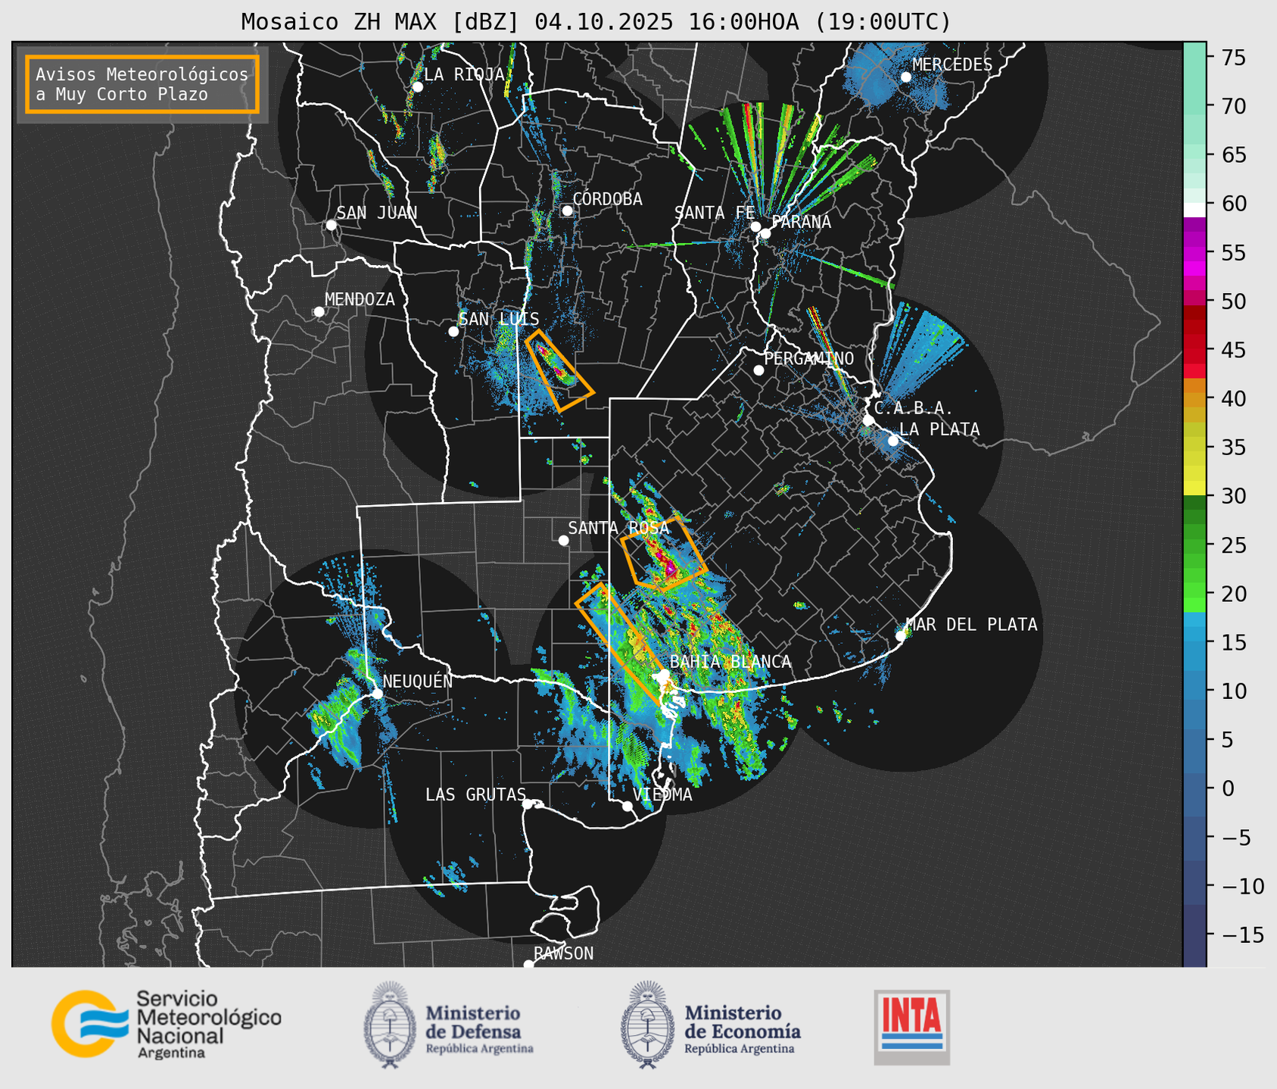The width and height of the screenshot is (1277, 1089).
Task: Click the Avisos Meteorológicos a Muy Corto Plazo box
Action: point(142,84)
